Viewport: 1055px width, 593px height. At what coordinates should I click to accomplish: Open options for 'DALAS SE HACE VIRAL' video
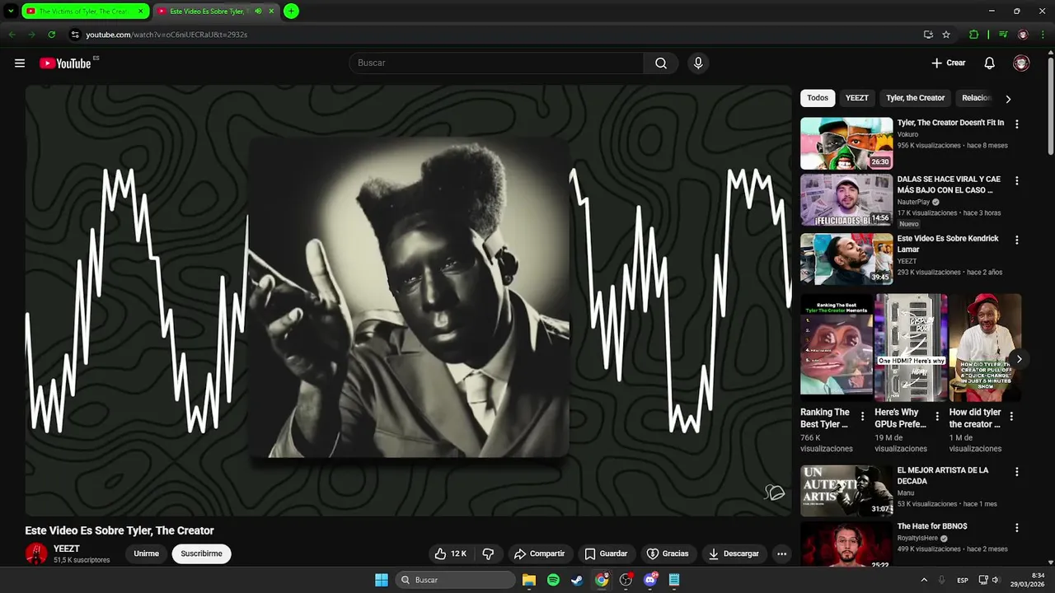[1016, 180]
